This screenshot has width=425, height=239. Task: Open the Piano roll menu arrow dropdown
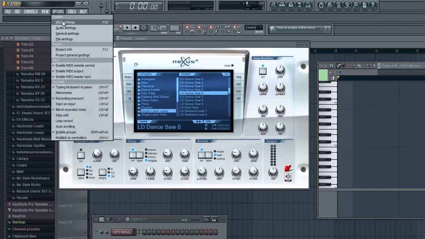click(x=321, y=66)
